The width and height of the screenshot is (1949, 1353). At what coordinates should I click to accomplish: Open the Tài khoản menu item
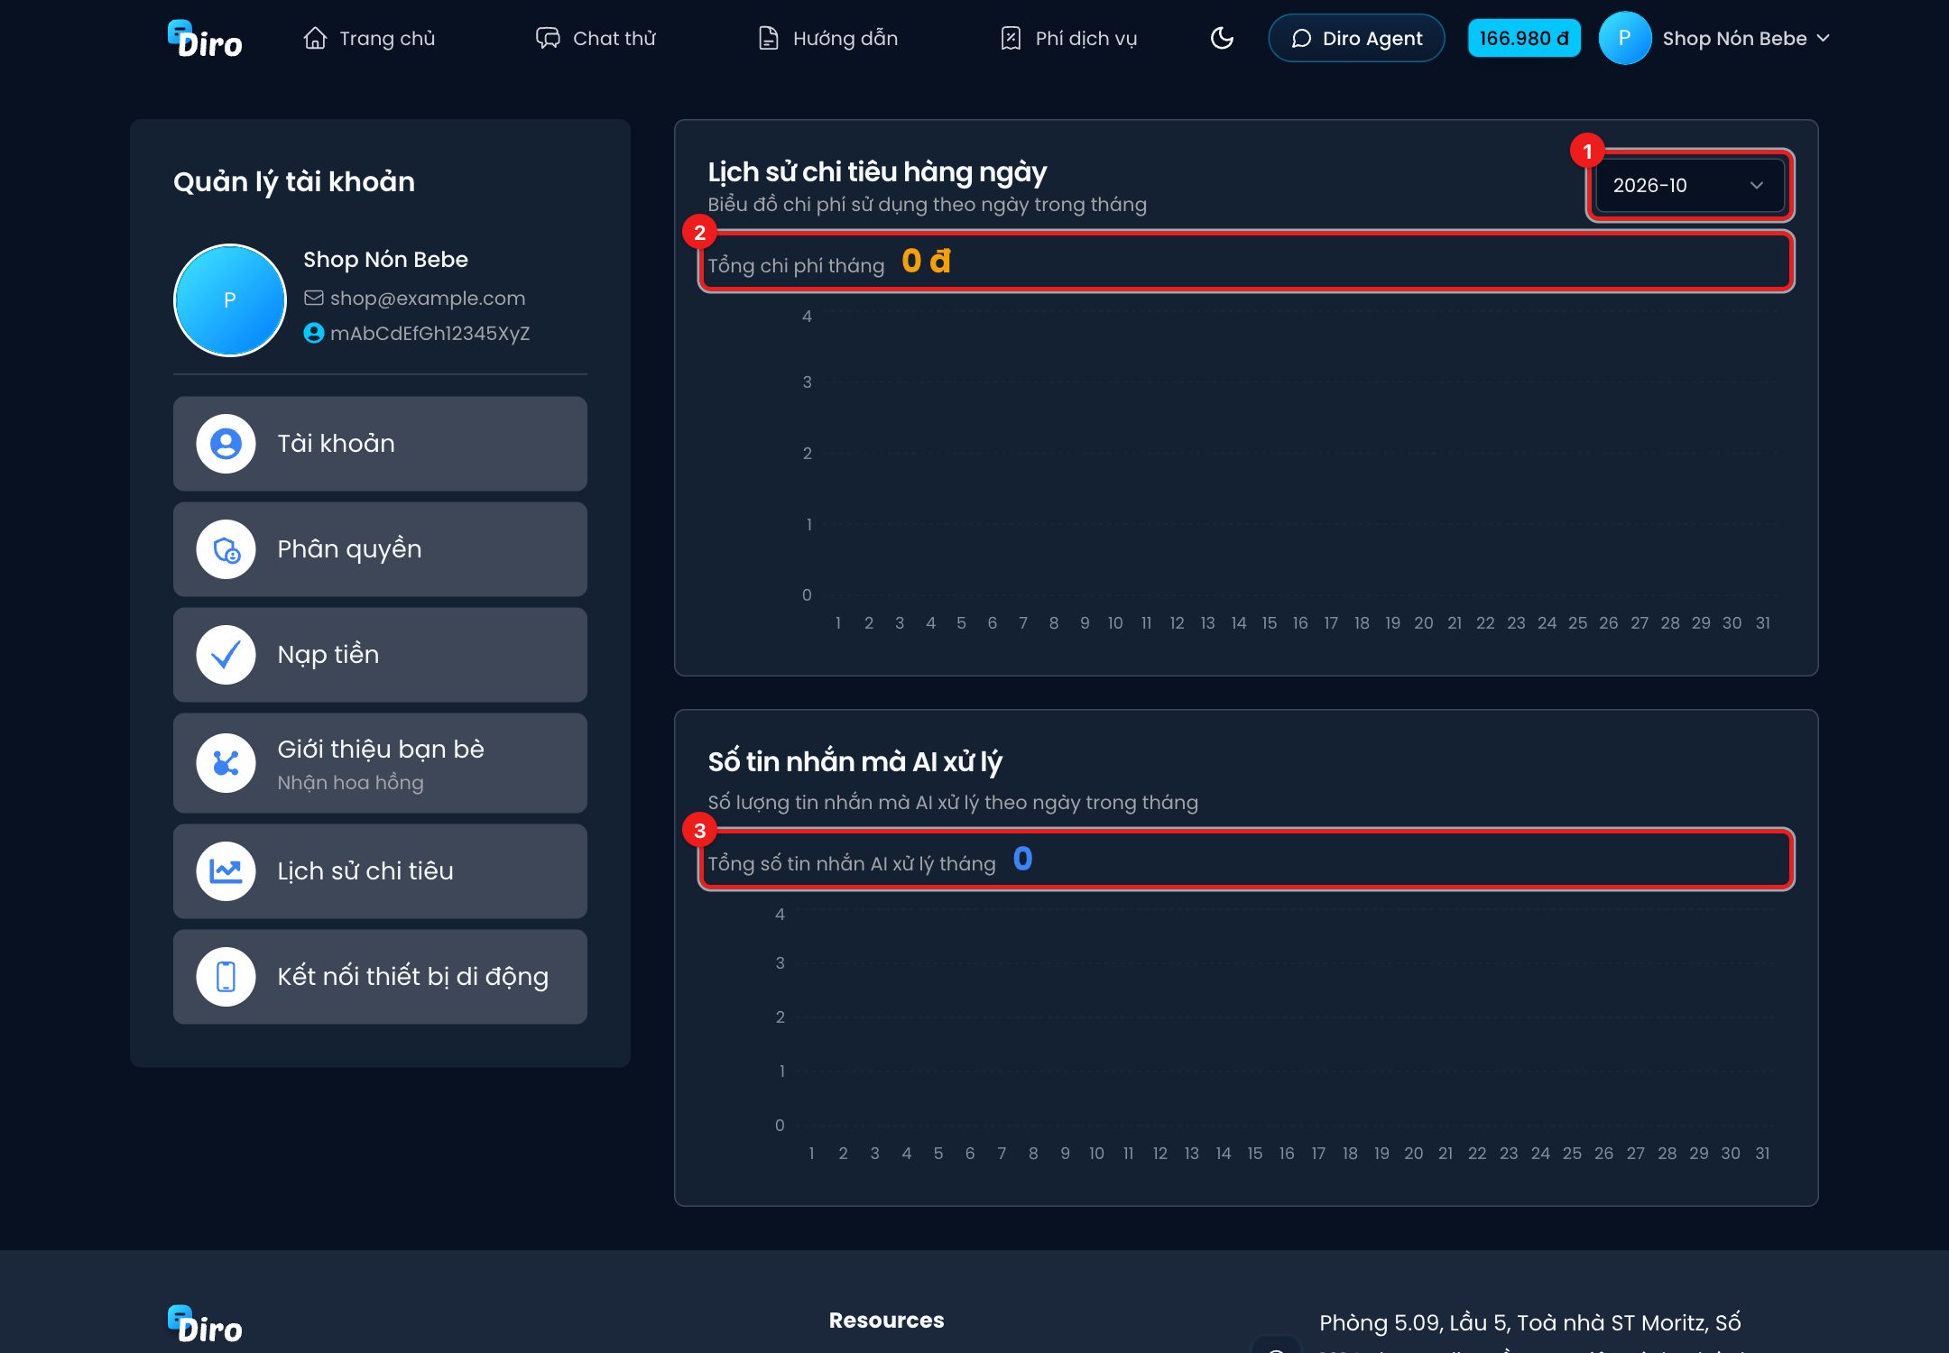point(380,444)
